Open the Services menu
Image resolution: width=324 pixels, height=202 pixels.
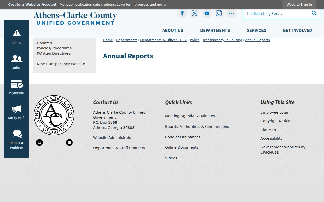click(x=256, y=30)
